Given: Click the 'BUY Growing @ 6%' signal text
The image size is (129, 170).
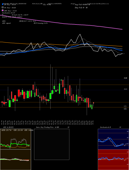Looking at the screenshot, I should (x=41, y=23).
